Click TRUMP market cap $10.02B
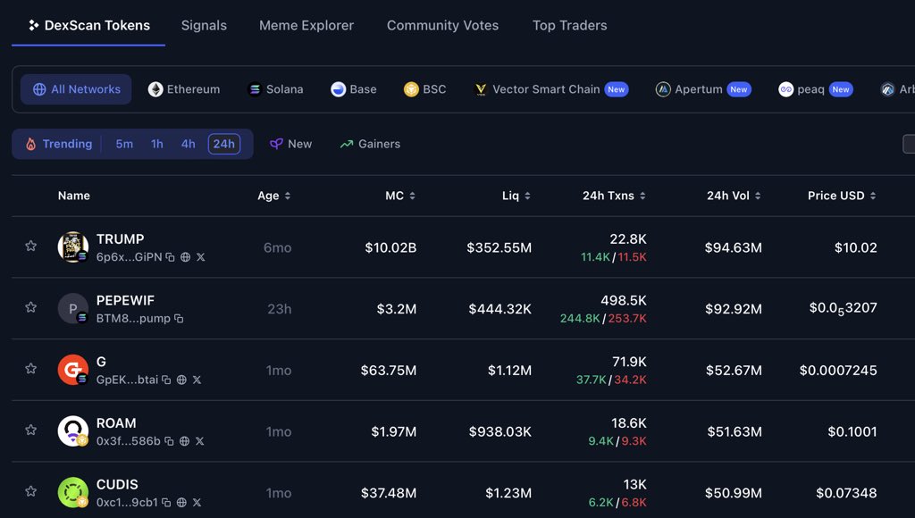The height and width of the screenshot is (518, 915). pyautogui.click(x=390, y=248)
